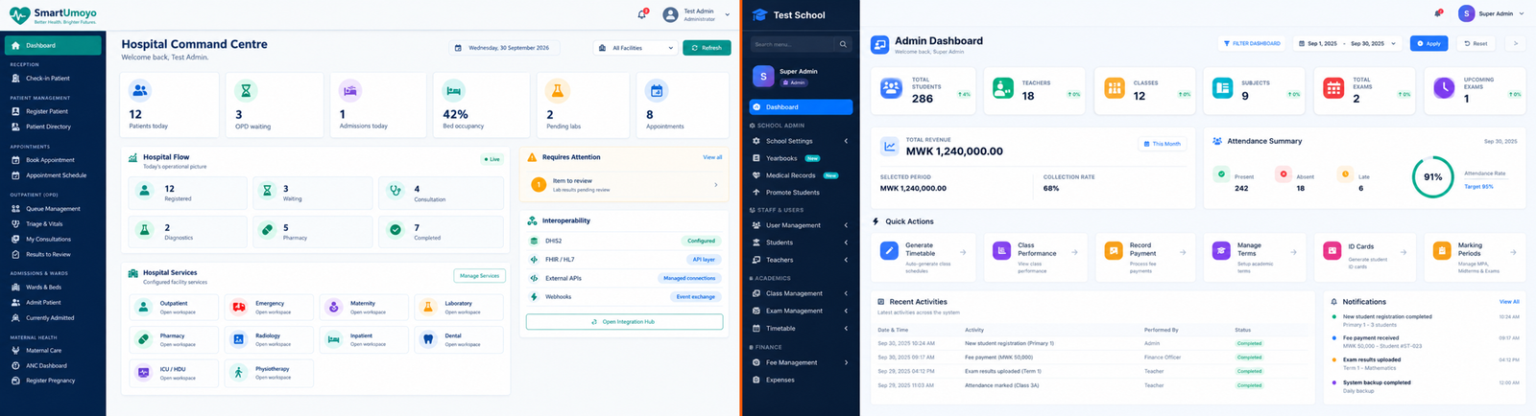
Task: Expand the Item to review chevron
Action: click(716, 185)
